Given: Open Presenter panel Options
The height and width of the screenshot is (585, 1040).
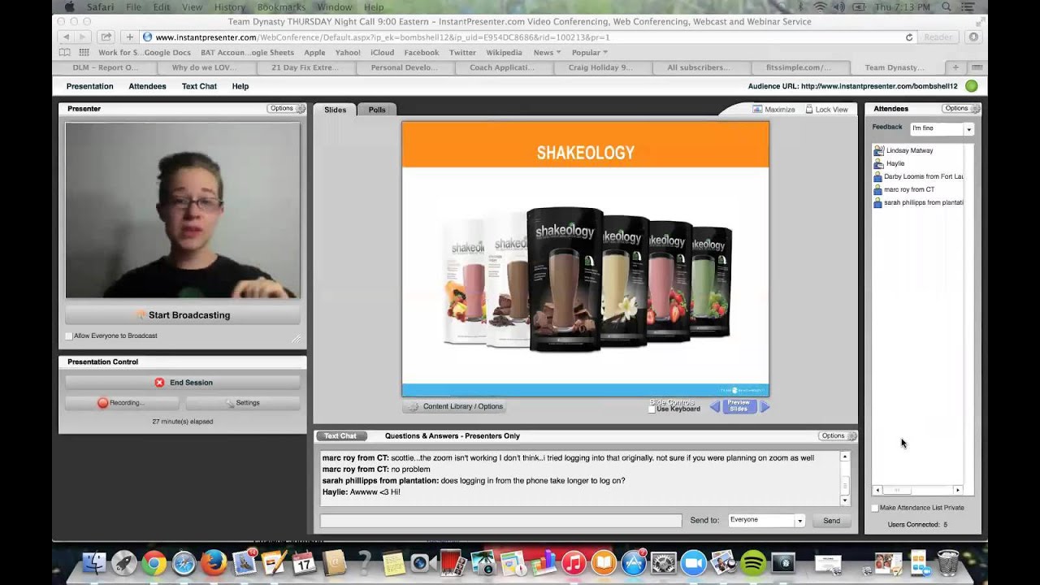Looking at the screenshot, I should click(x=286, y=108).
